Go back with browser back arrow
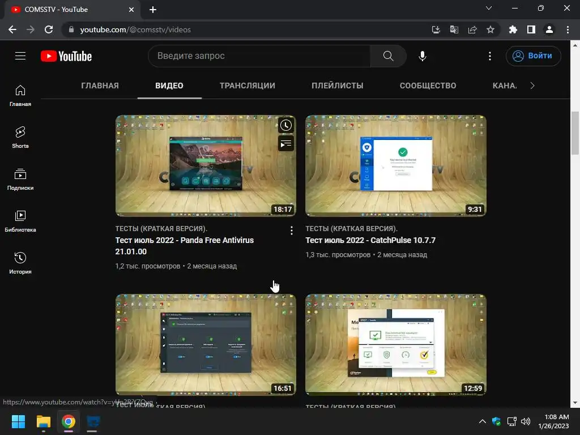 coord(12,29)
